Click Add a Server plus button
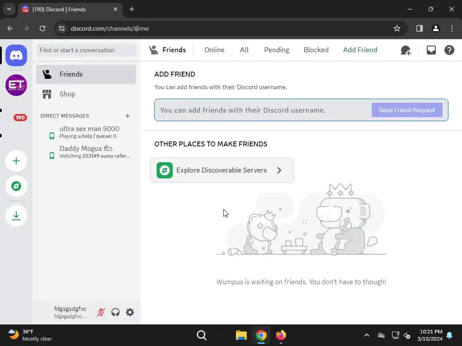Image resolution: width=462 pixels, height=346 pixels. (16, 161)
